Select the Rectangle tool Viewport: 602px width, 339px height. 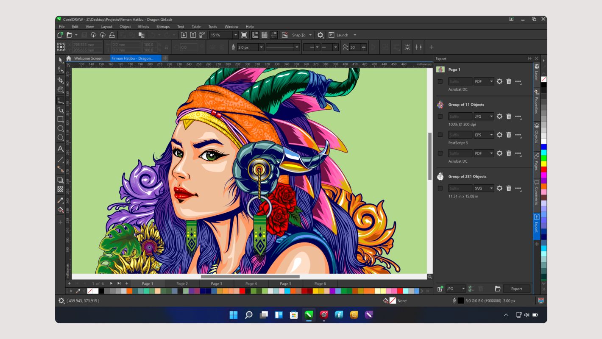pos(61,118)
